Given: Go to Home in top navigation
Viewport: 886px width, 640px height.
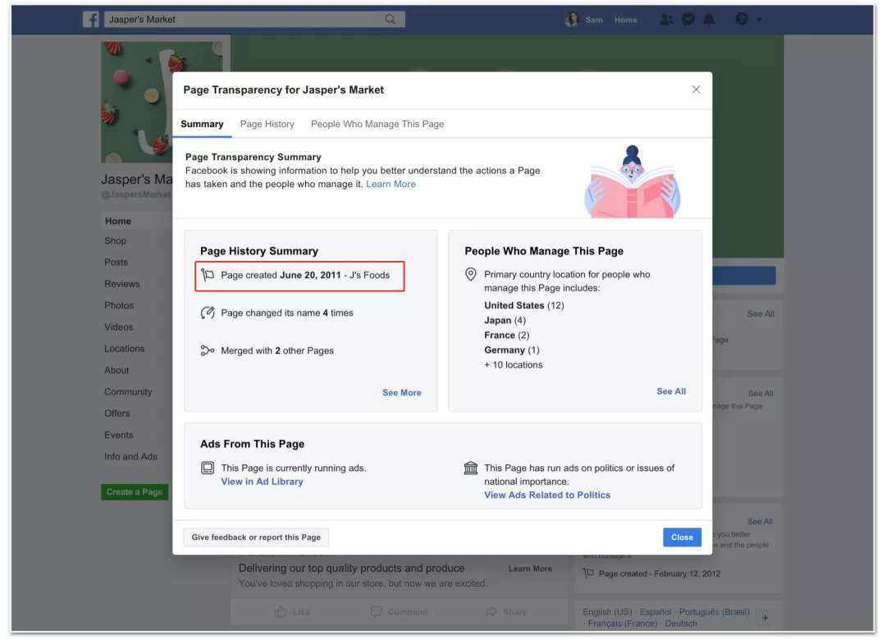Looking at the screenshot, I should tap(625, 20).
